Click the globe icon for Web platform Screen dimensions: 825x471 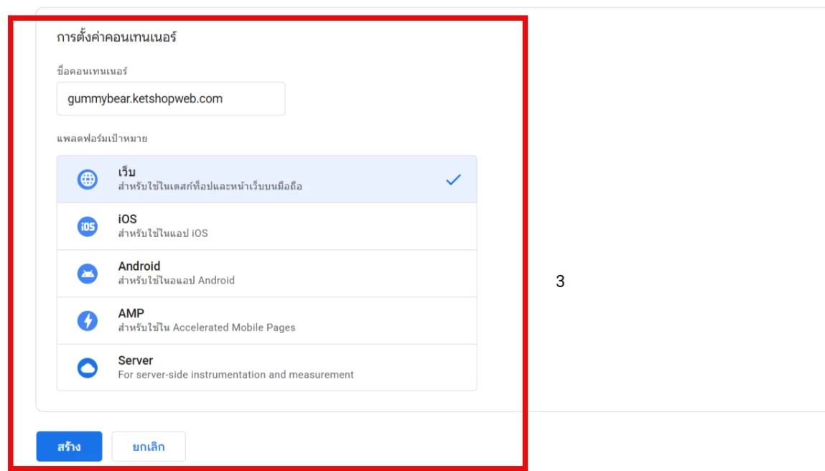click(87, 179)
